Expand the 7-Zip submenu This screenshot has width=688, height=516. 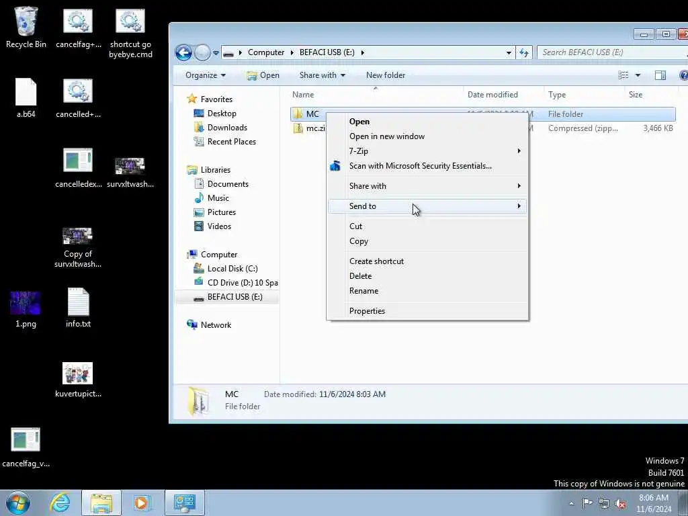tap(427, 151)
